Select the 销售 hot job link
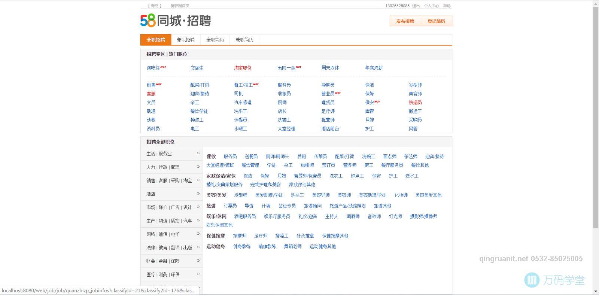 (151, 85)
